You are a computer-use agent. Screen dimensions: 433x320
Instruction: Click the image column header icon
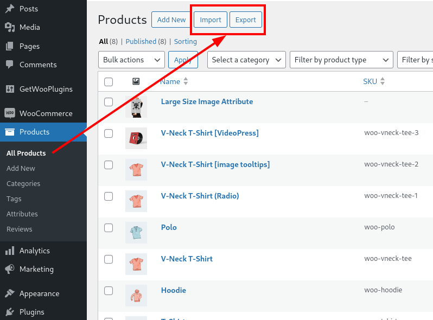[136, 81]
